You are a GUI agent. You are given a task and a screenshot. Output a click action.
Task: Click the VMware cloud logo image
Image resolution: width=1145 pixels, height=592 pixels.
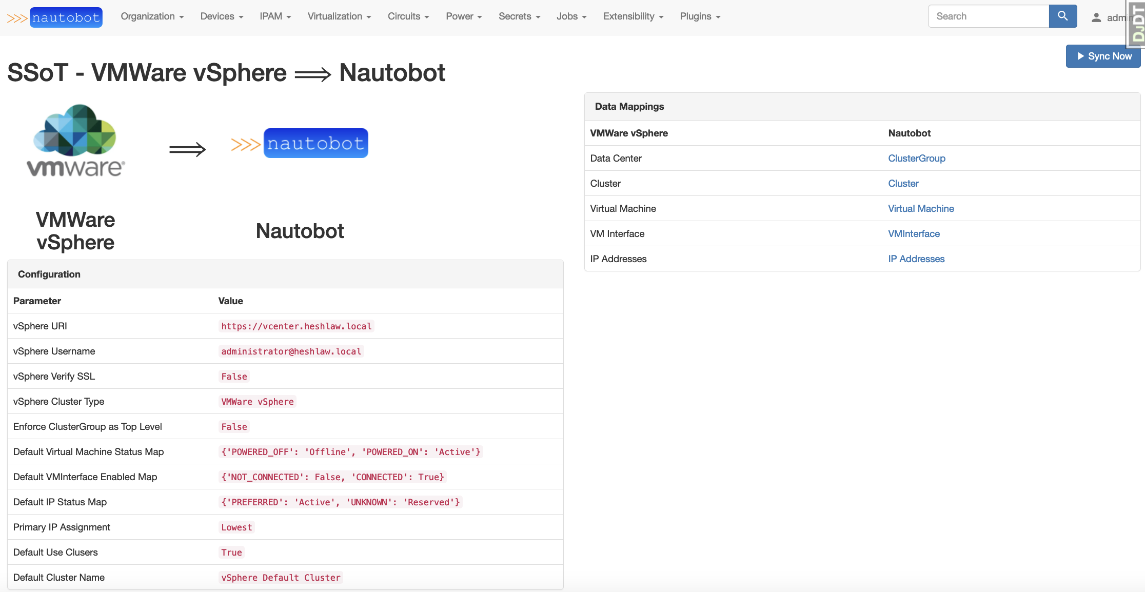(75, 141)
